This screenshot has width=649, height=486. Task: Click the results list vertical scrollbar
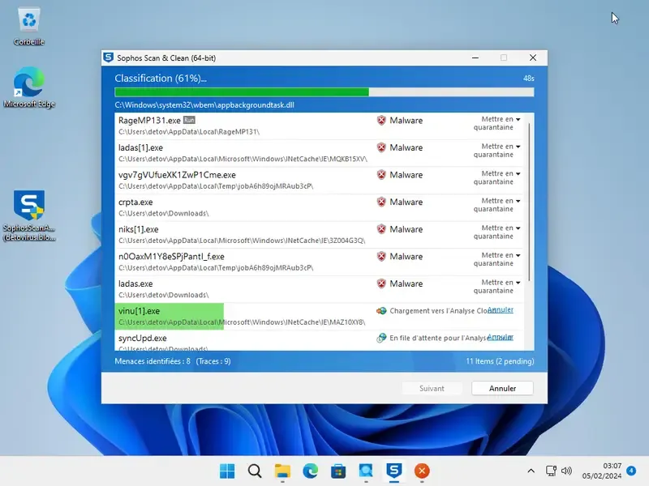pyautogui.click(x=529, y=202)
